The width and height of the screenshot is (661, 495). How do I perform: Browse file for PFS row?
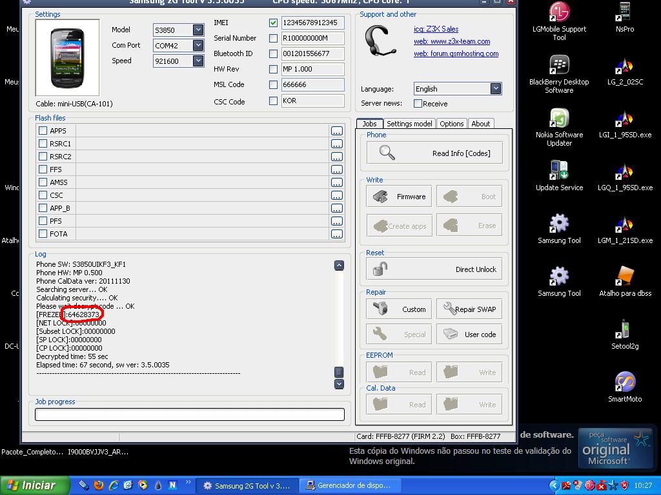336,221
